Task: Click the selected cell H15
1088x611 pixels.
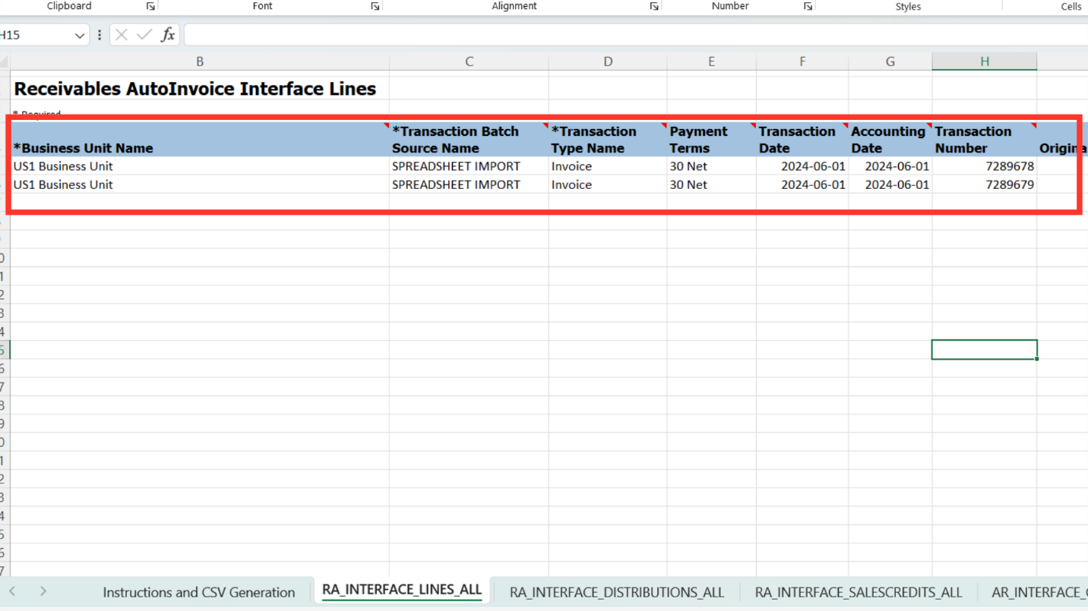Action: (985, 349)
